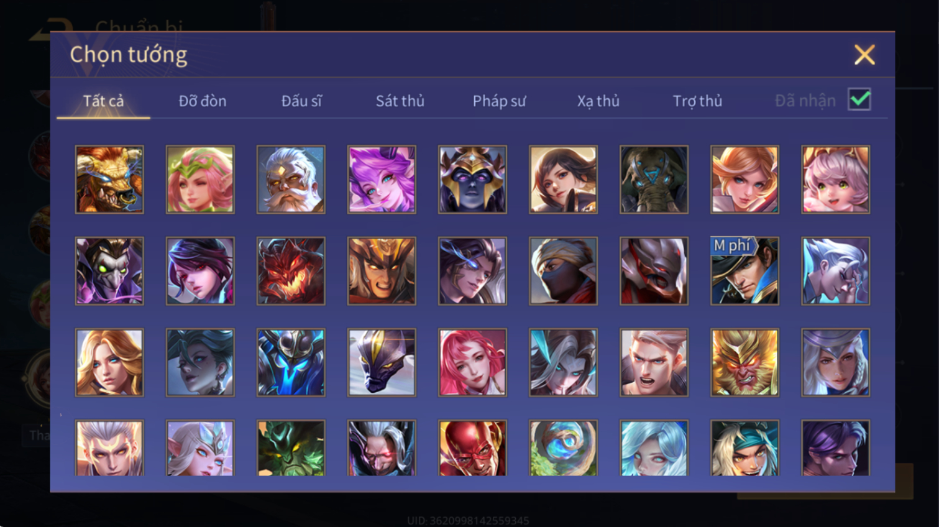Pick the hero with the 'M phí' badge
939x527 pixels.
[x=744, y=271]
